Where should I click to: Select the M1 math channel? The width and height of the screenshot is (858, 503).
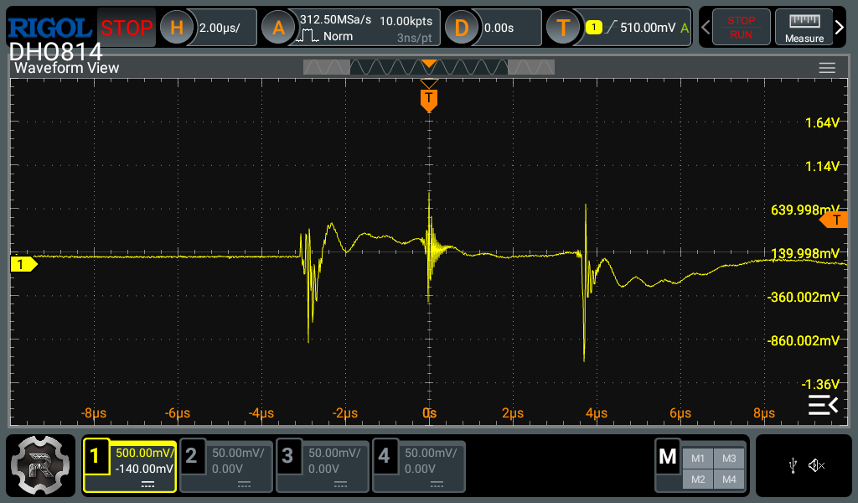coord(698,458)
